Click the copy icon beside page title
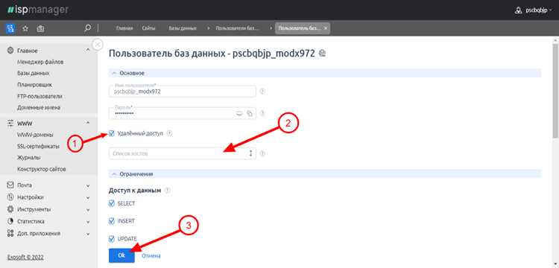The image size is (559, 268). (322, 54)
